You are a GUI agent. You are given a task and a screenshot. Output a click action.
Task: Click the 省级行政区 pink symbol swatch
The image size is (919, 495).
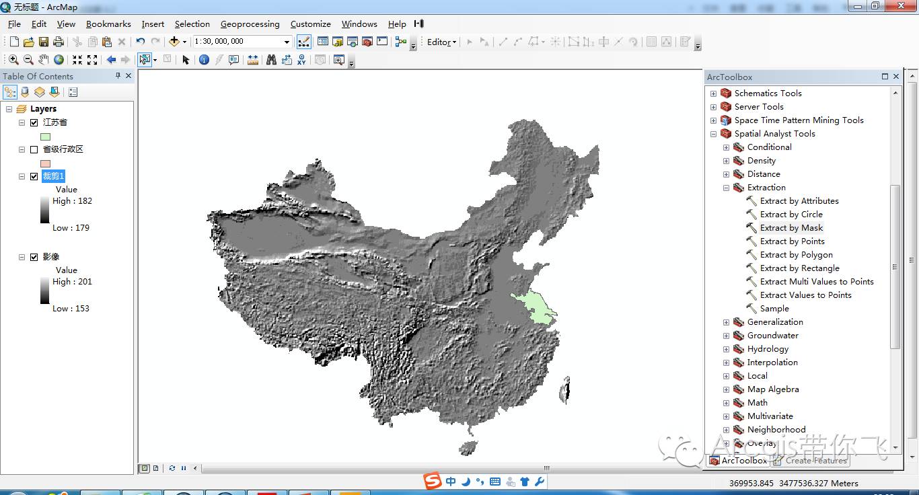[45, 163]
